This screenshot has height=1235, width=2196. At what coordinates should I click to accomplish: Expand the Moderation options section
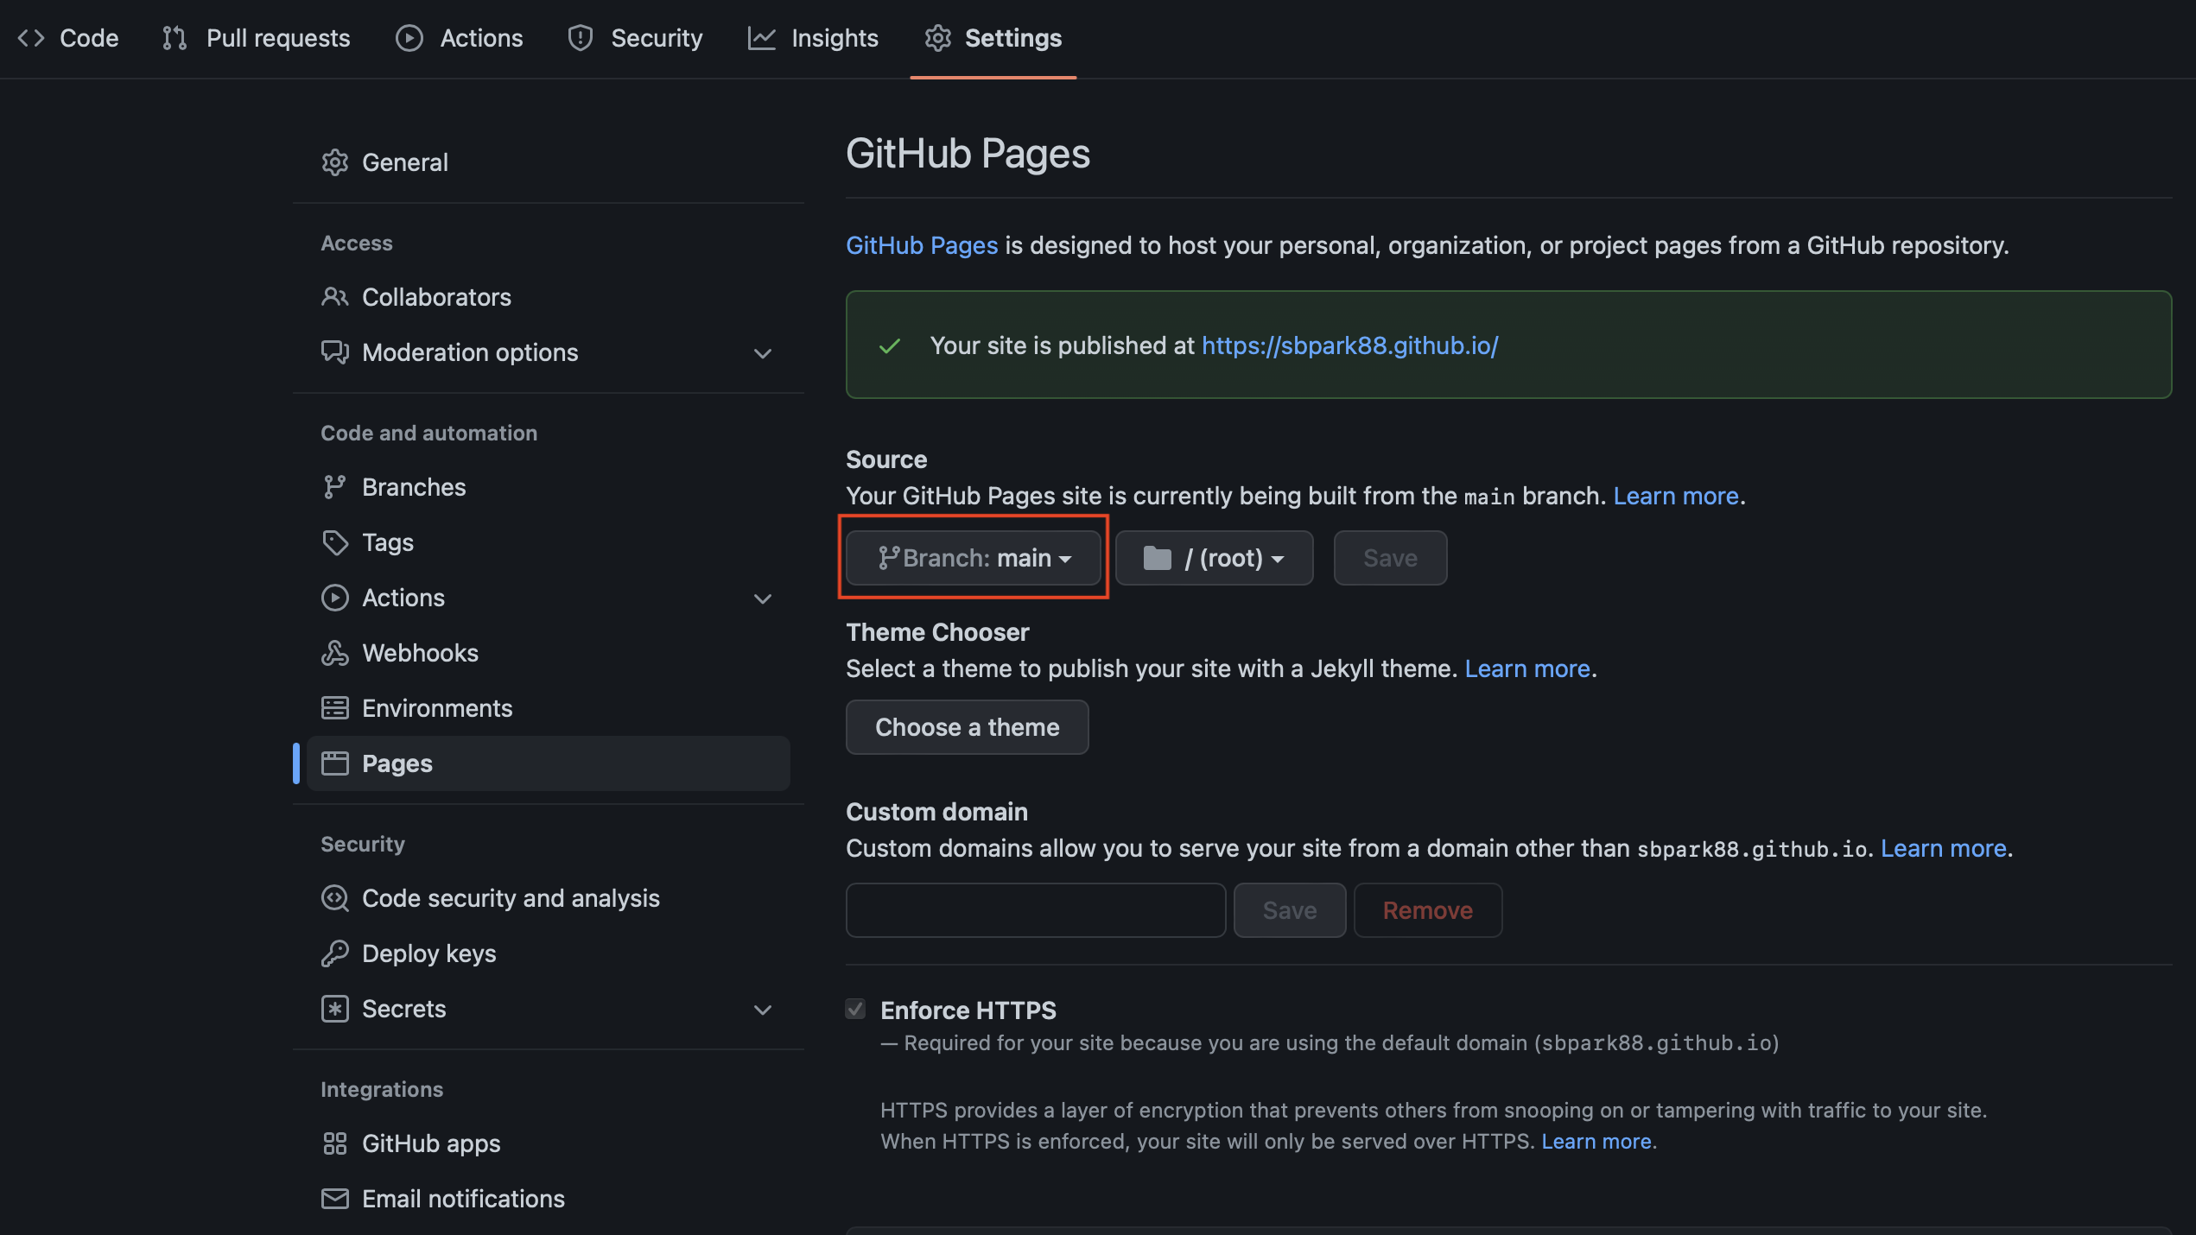click(762, 353)
